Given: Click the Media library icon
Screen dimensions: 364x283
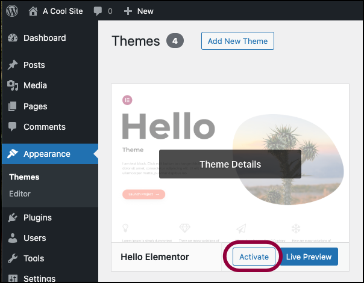Looking at the screenshot, I should point(13,85).
